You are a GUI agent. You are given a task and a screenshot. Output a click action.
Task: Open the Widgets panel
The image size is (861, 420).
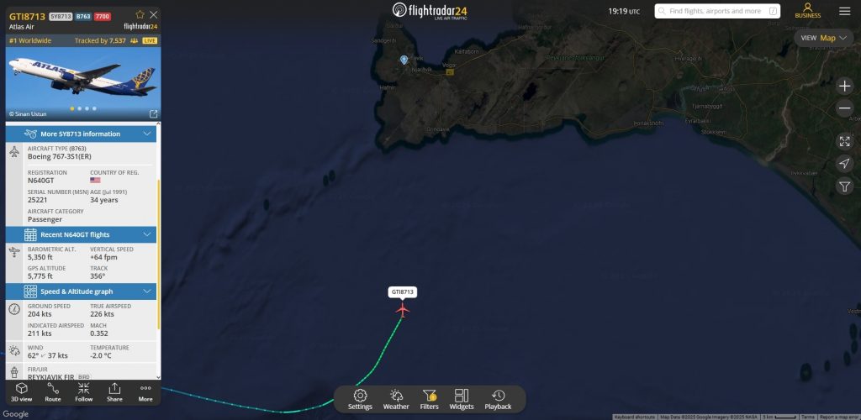[x=462, y=400]
